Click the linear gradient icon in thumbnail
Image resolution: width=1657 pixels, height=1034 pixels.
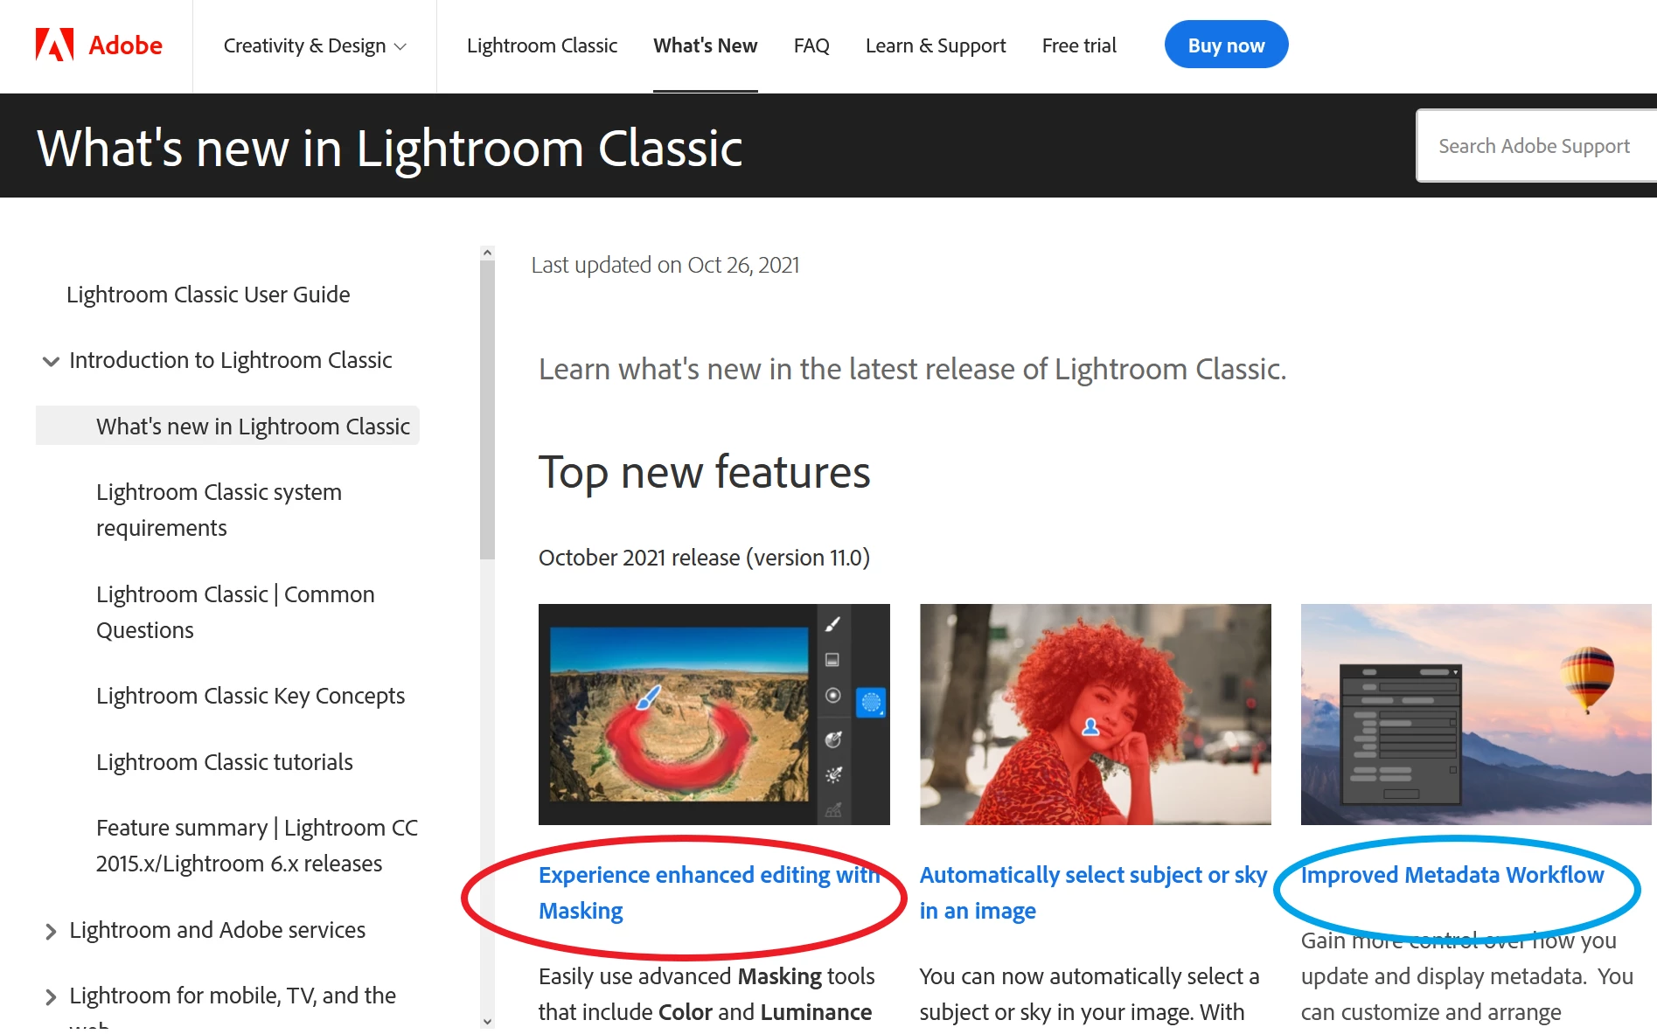(x=832, y=660)
